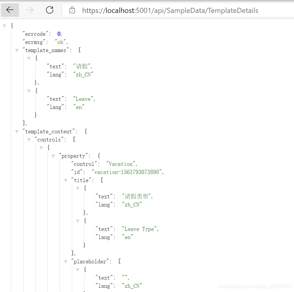This screenshot has height=292, width=294.
Task: Click the "请假类型" text value
Action: (x=136, y=196)
